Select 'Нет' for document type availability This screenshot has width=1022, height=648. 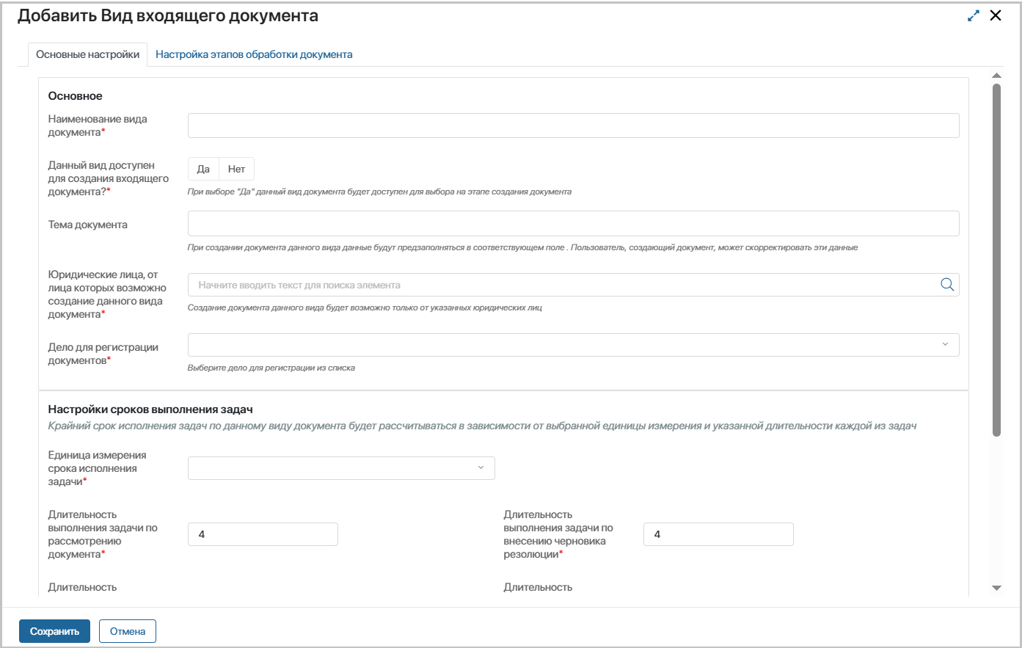coord(236,169)
